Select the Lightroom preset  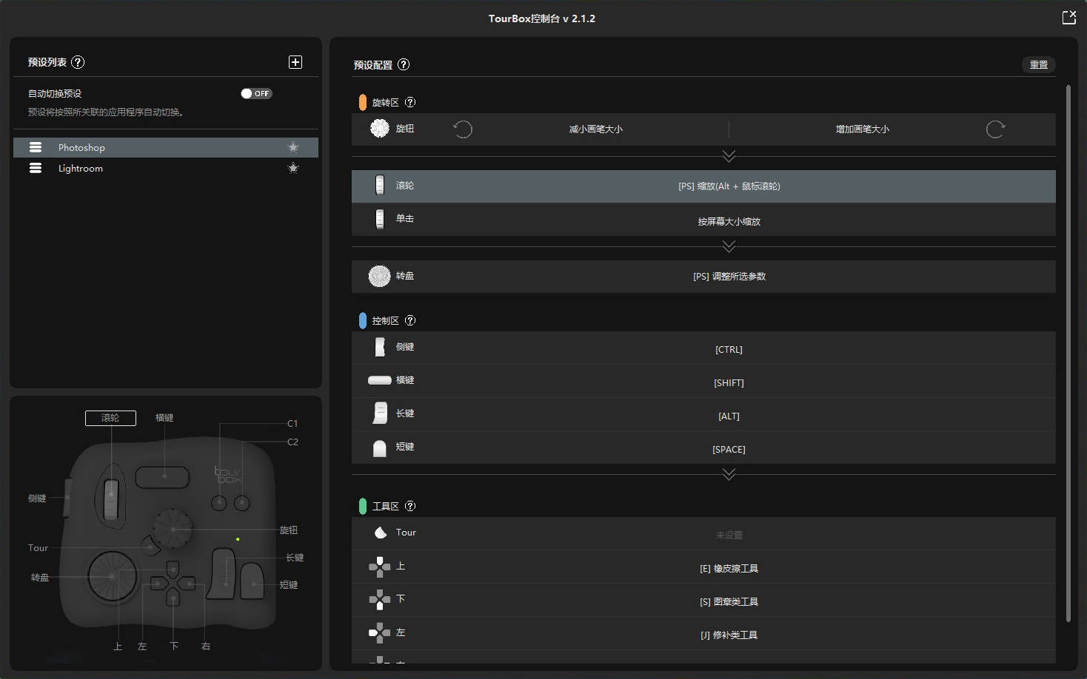pyautogui.click(x=166, y=168)
